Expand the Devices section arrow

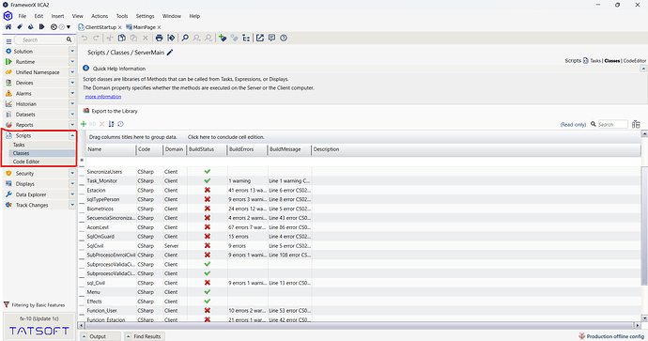point(72,83)
